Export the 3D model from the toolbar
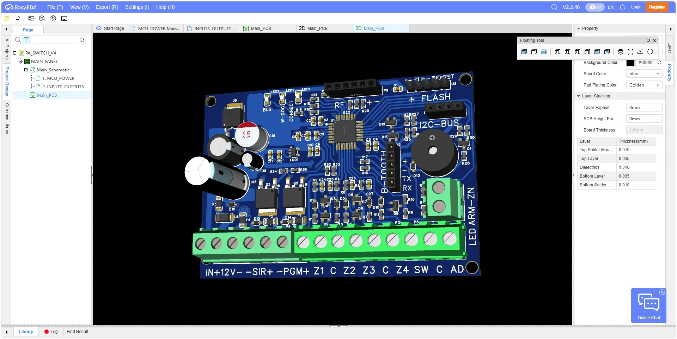The image size is (677, 339). click(42, 19)
